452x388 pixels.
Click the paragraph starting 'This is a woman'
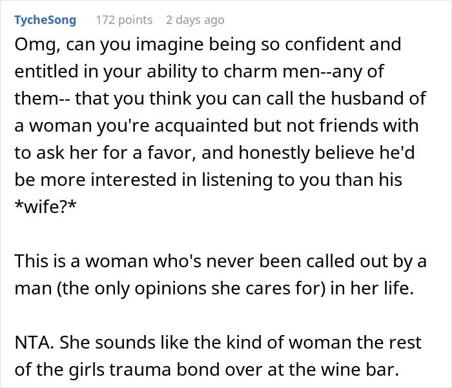[x=220, y=275]
